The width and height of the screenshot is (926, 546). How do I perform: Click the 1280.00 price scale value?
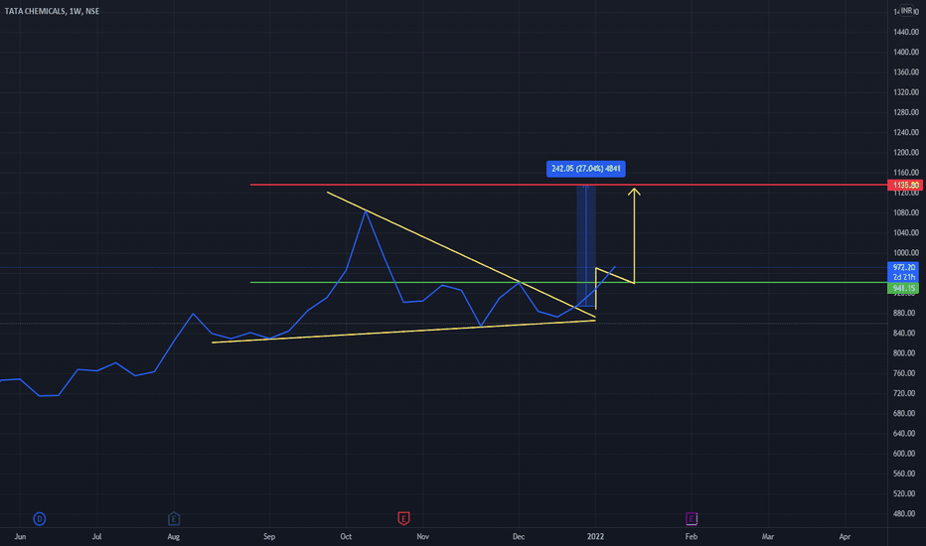pyautogui.click(x=906, y=112)
